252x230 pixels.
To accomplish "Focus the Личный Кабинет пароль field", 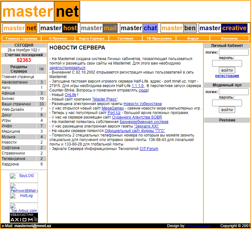I will [x=227, y=64].
